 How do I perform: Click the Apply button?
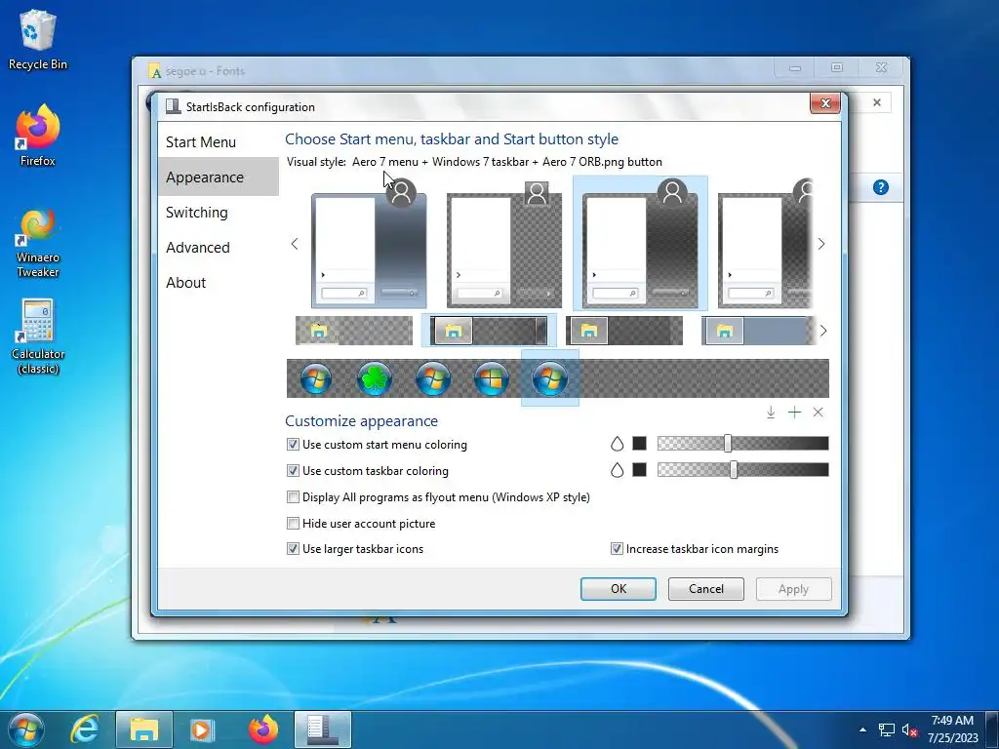coord(793,589)
